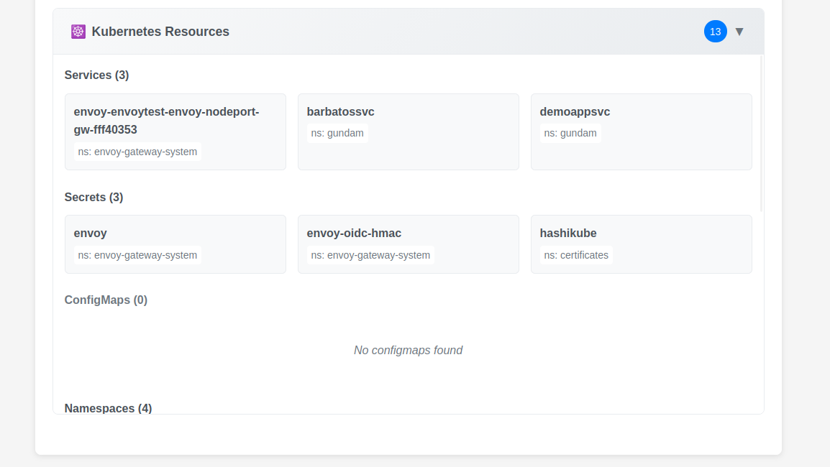Click the Kubernetes wheel icon in header

click(78, 32)
